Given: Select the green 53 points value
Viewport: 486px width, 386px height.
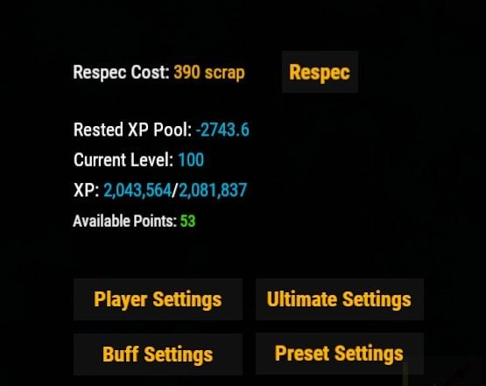Looking at the screenshot, I should [x=187, y=221].
